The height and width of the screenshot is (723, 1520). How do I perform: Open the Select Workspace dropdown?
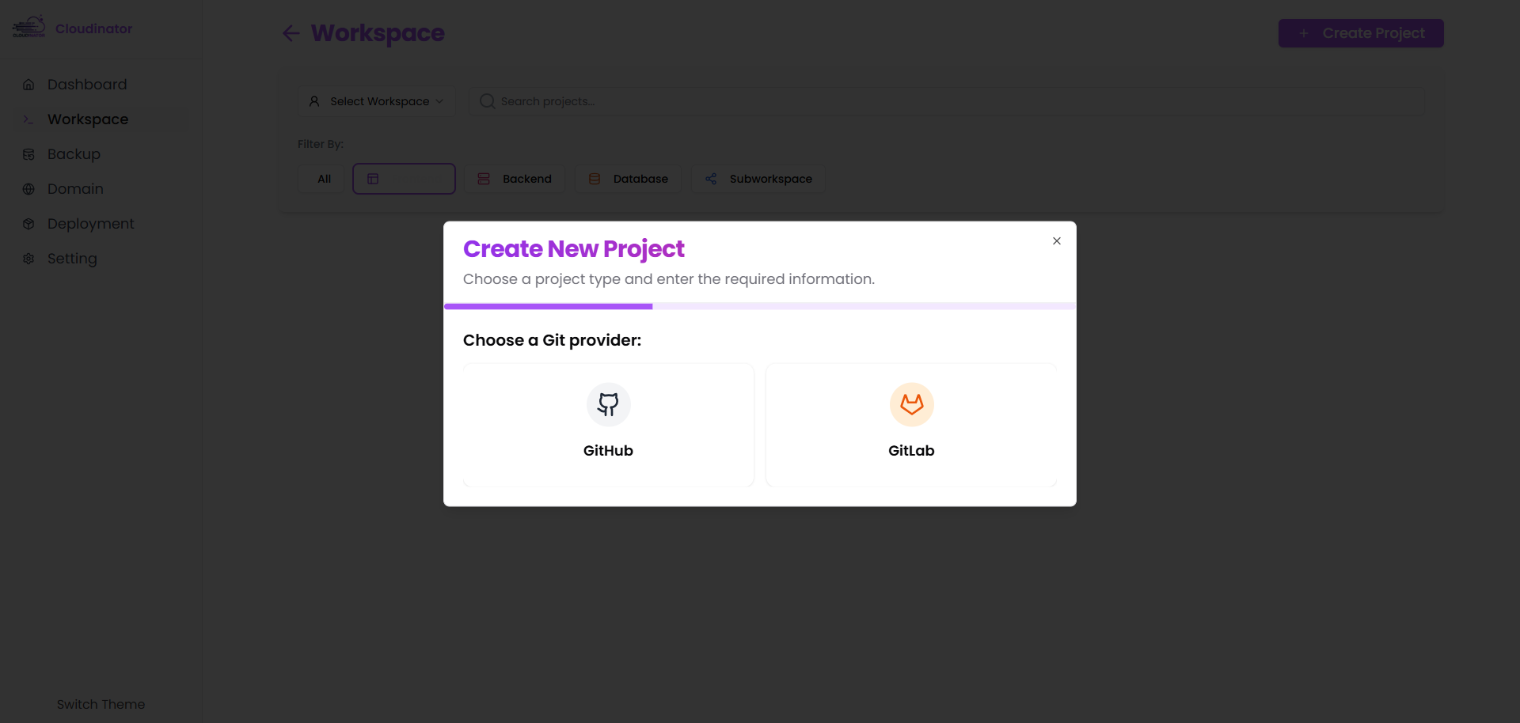click(376, 101)
